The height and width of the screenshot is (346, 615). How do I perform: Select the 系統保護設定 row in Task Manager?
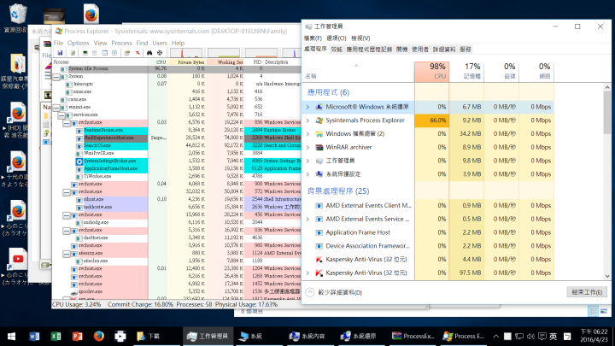click(x=430, y=174)
